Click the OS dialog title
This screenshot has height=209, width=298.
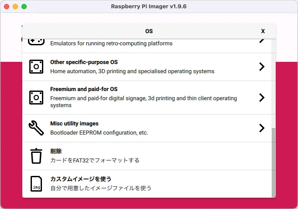(x=149, y=31)
